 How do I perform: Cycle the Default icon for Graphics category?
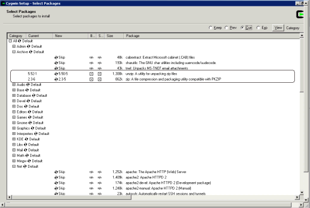tap(32, 128)
